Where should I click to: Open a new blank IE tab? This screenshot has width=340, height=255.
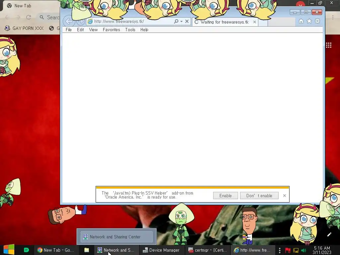point(263,22)
